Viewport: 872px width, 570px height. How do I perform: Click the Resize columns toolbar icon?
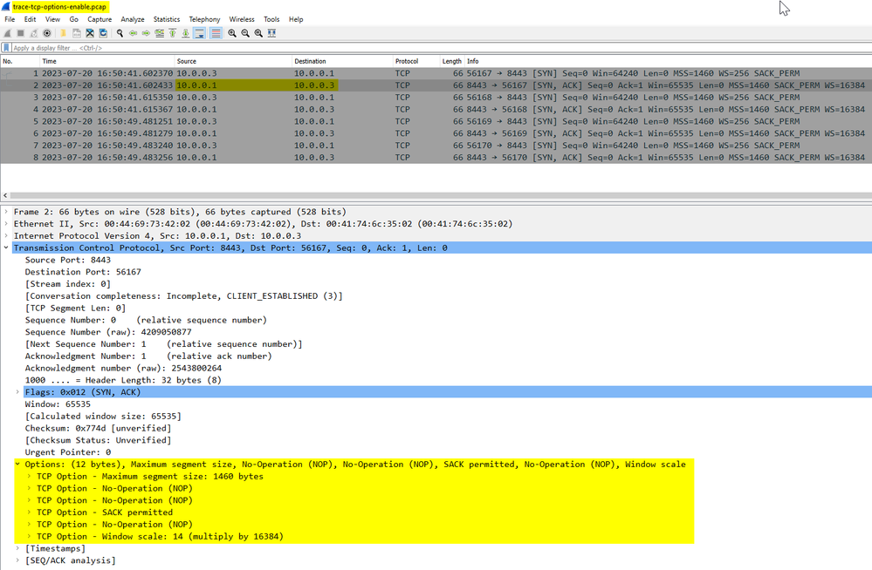tap(272, 33)
